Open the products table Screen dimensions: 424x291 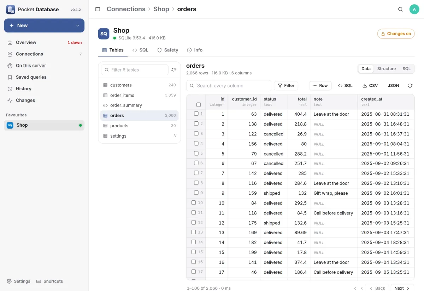[x=140, y=126]
